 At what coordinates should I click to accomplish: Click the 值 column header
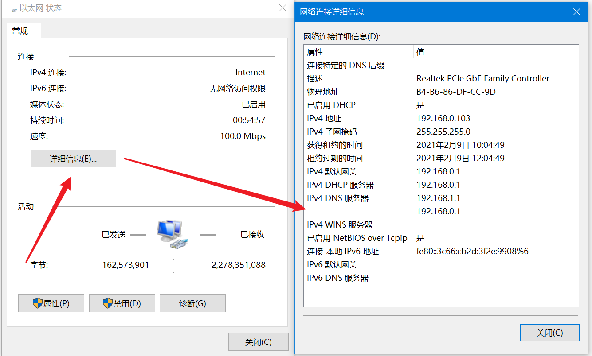click(496, 52)
